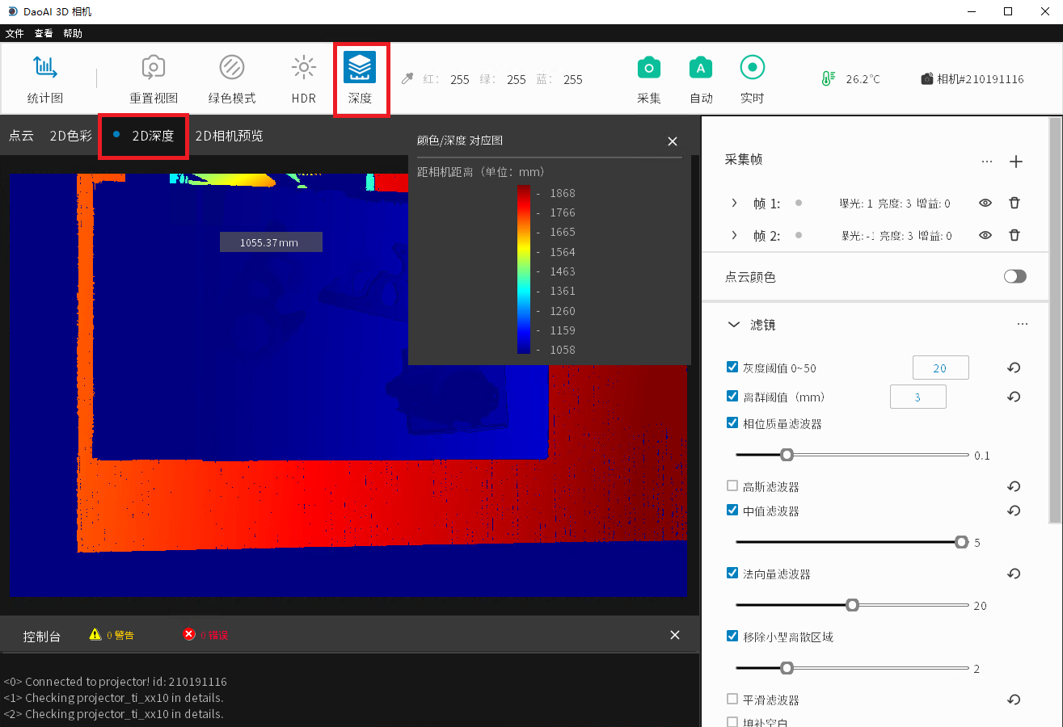Click the 灰度阈值 value input field
Screen dimensions: 1063x727
[x=940, y=368]
